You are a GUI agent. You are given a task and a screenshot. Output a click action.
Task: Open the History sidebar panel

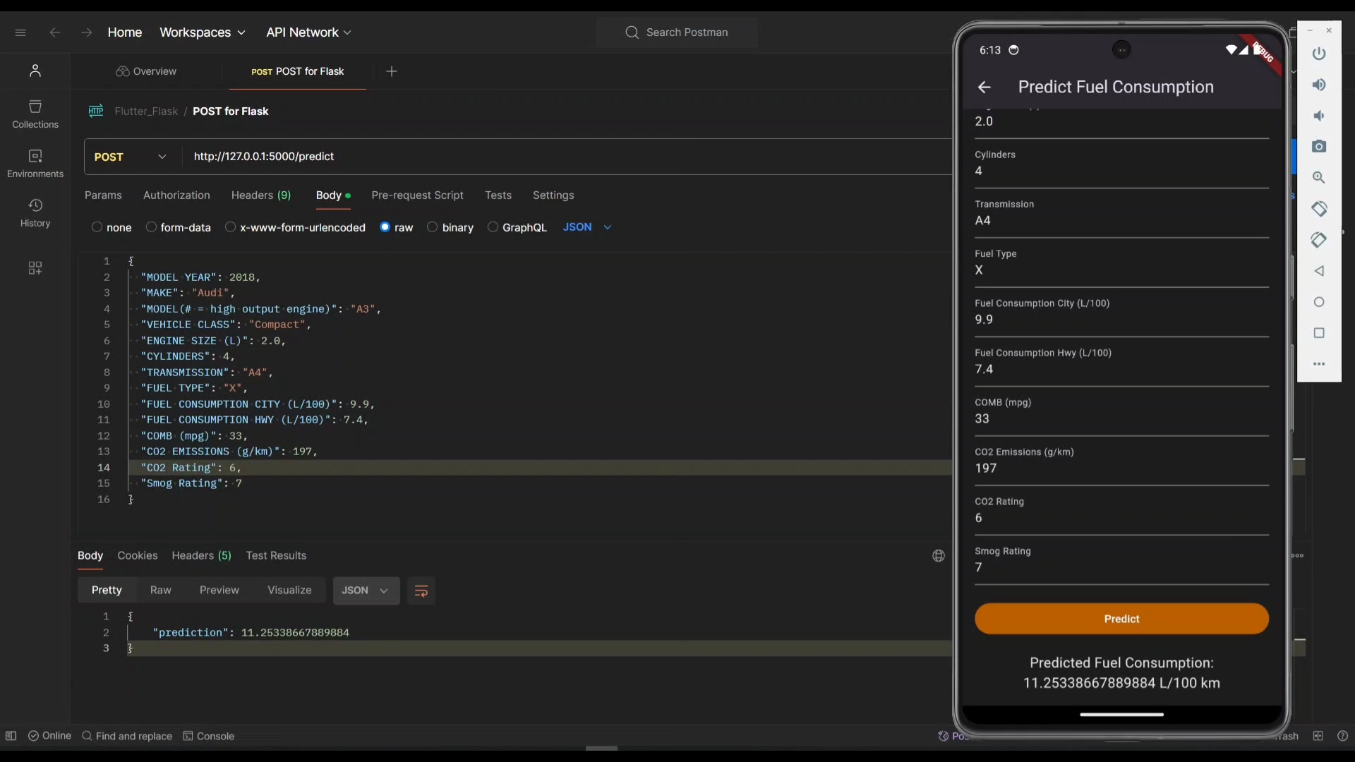[35, 212]
